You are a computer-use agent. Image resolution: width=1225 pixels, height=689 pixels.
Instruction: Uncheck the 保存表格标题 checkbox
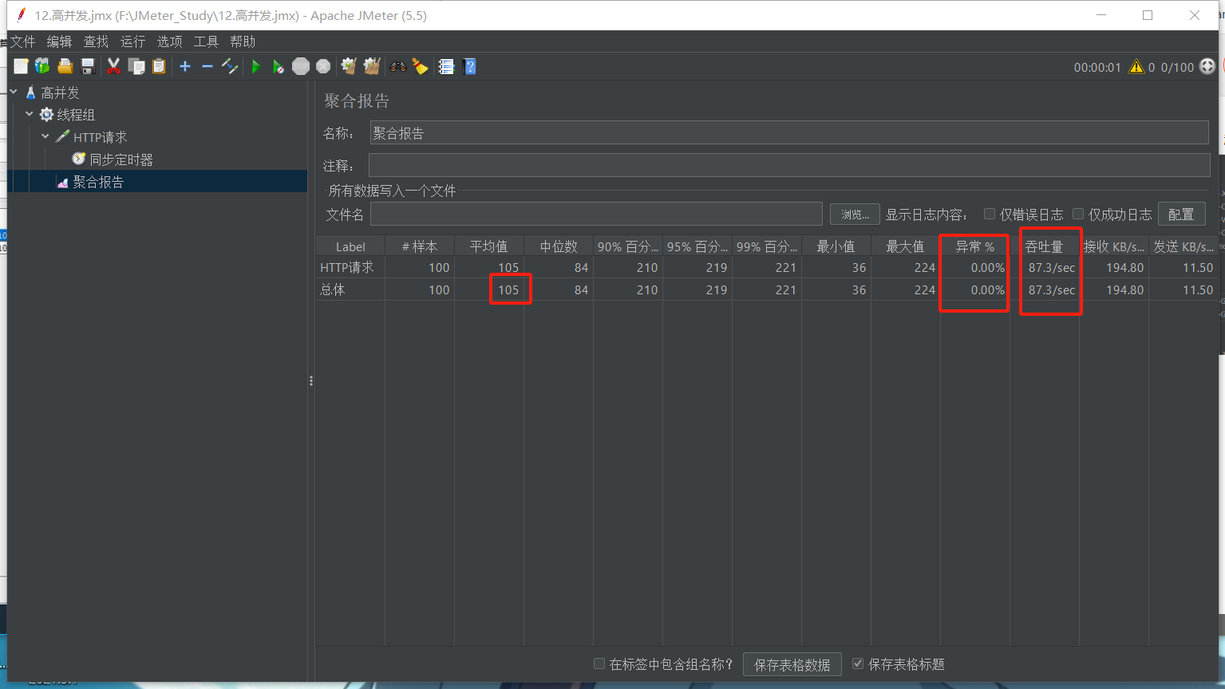pyautogui.click(x=858, y=663)
